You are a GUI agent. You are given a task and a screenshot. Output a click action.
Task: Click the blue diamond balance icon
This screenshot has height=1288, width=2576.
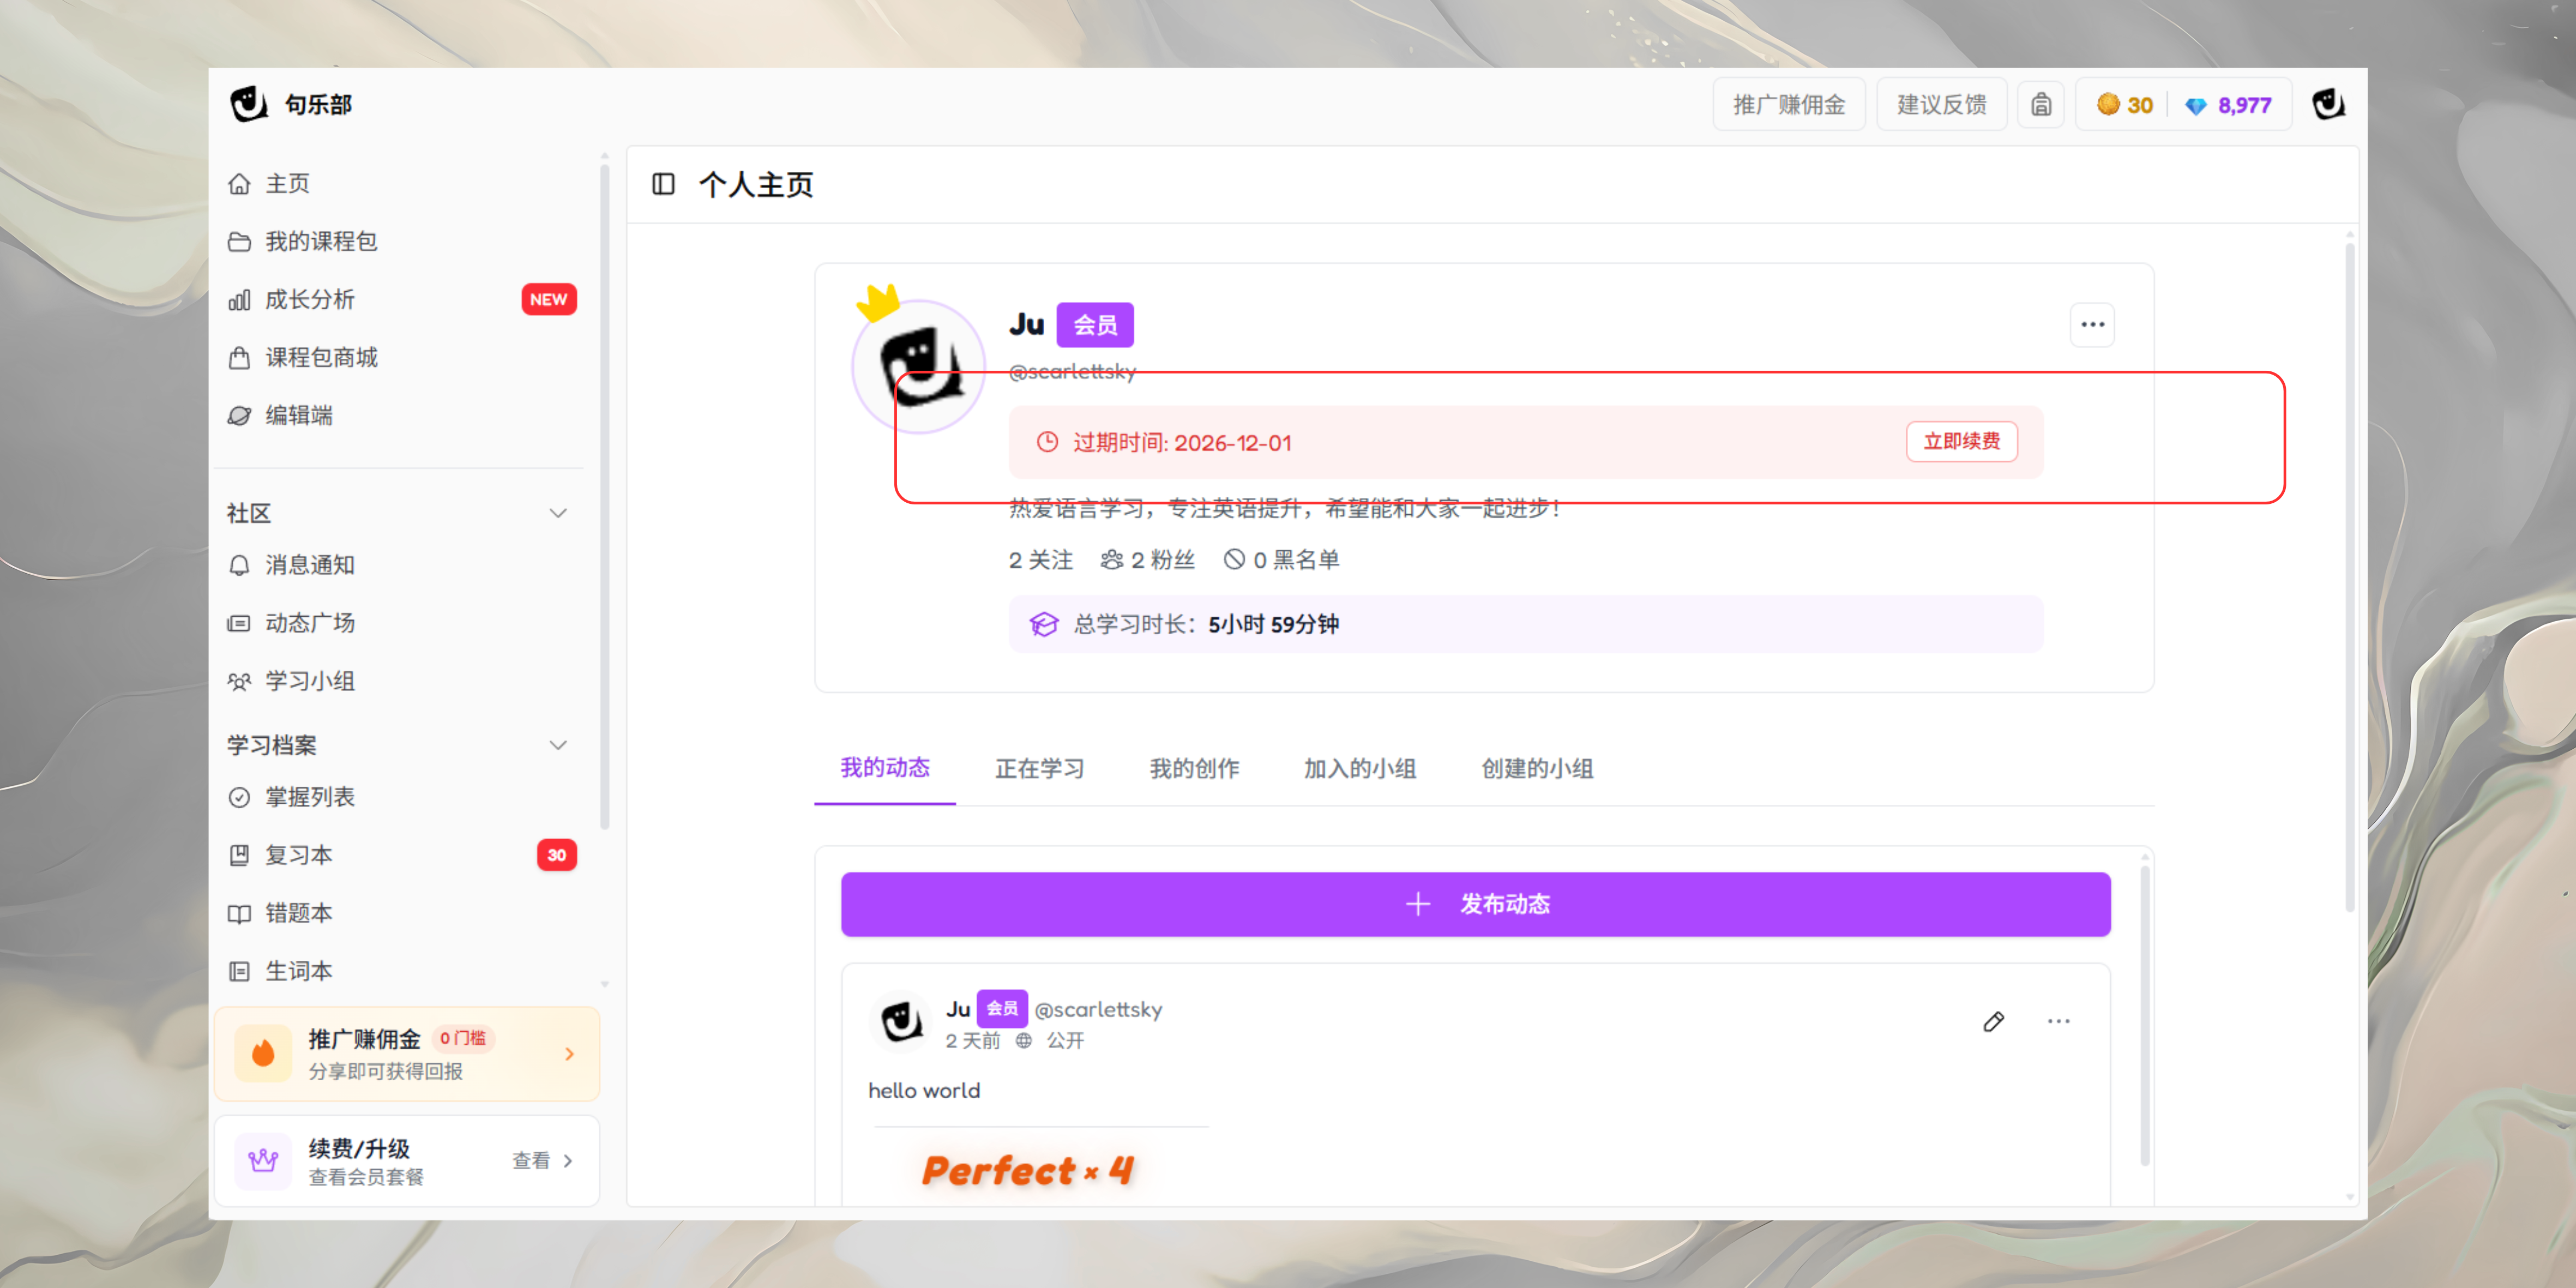pyautogui.click(x=2195, y=105)
